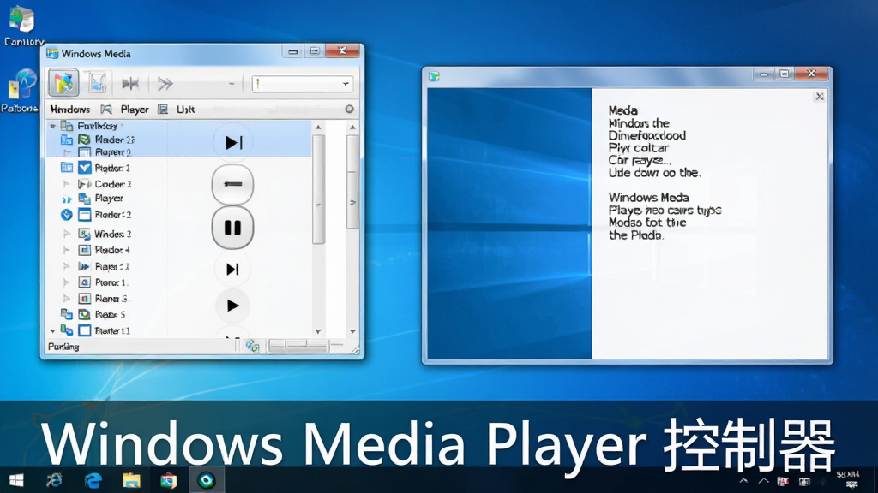Select the Player 2 tree row
The width and height of the screenshot is (878, 493).
pos(179,151)
